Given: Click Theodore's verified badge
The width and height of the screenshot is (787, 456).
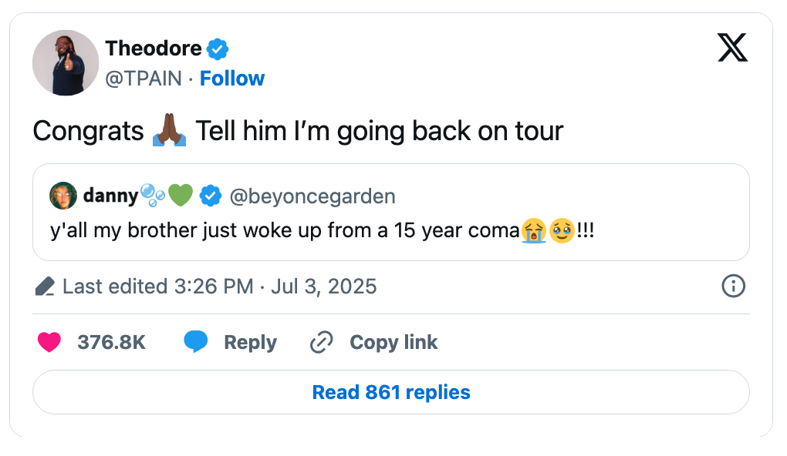Looking at the screenshot, I should [217, 48].
